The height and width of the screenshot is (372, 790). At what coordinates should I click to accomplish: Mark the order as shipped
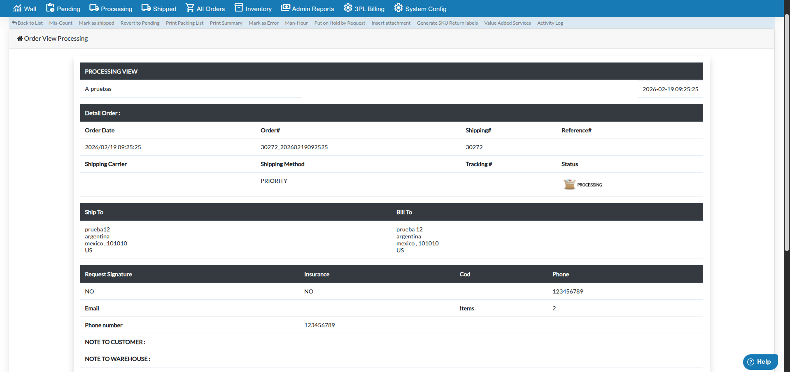point(96,23)
